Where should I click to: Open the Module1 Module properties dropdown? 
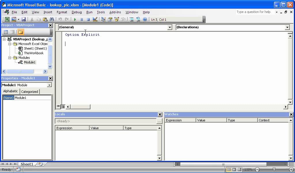(x=49, y=85)
